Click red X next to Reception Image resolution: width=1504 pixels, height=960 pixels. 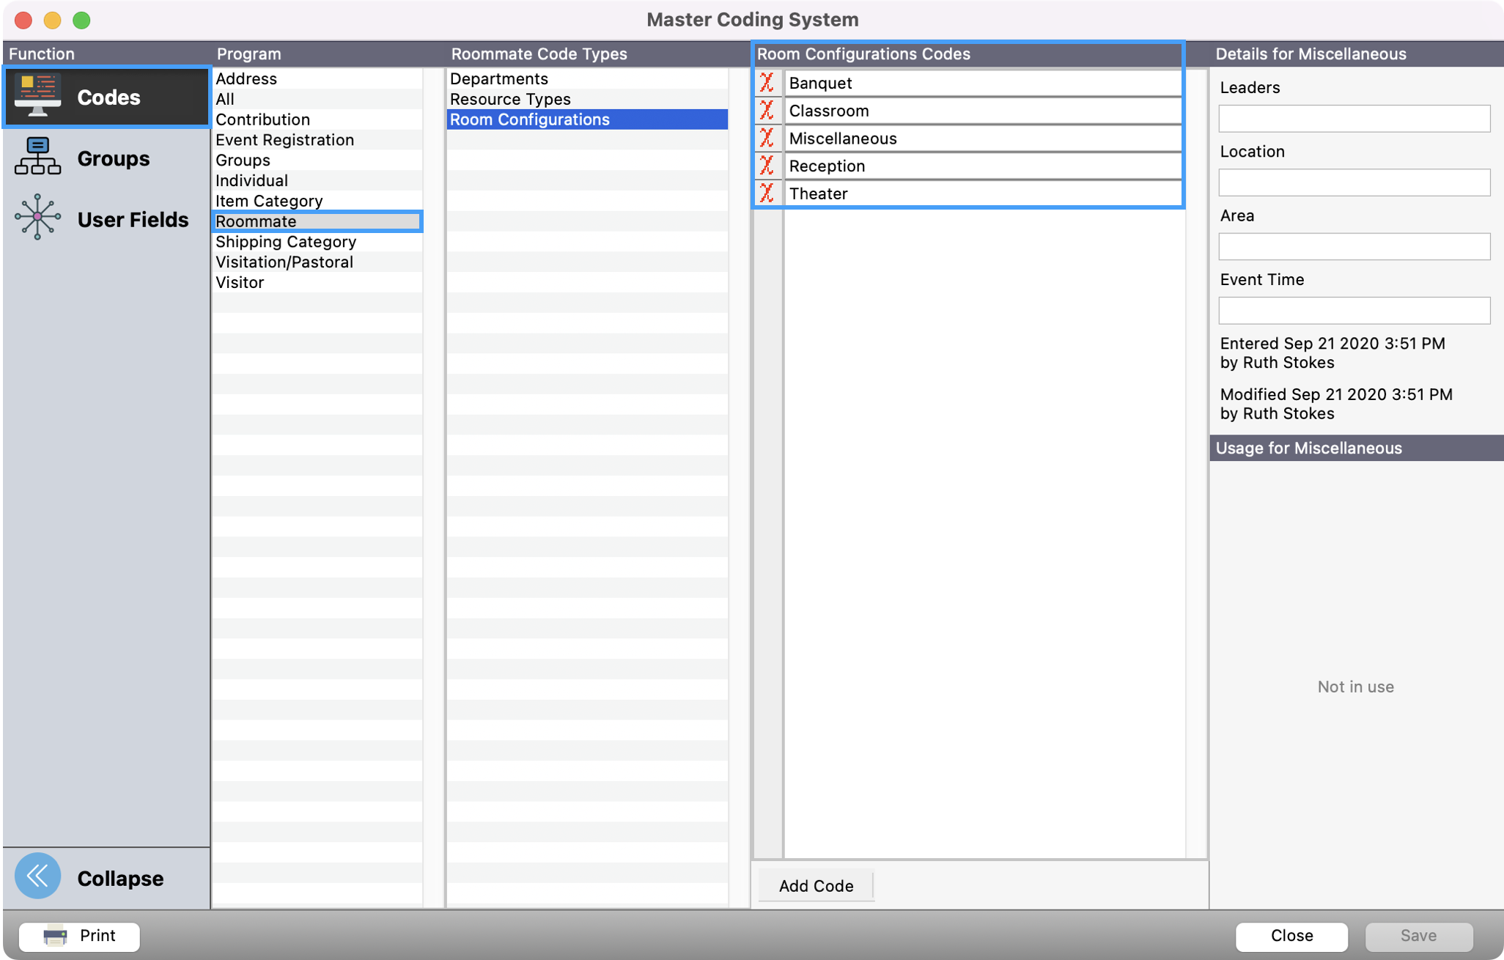[767, 166]
